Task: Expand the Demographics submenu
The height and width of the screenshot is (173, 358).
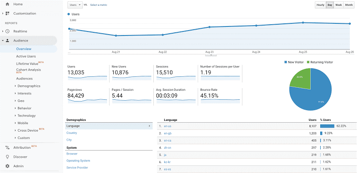Action: [x=29, y=86]
